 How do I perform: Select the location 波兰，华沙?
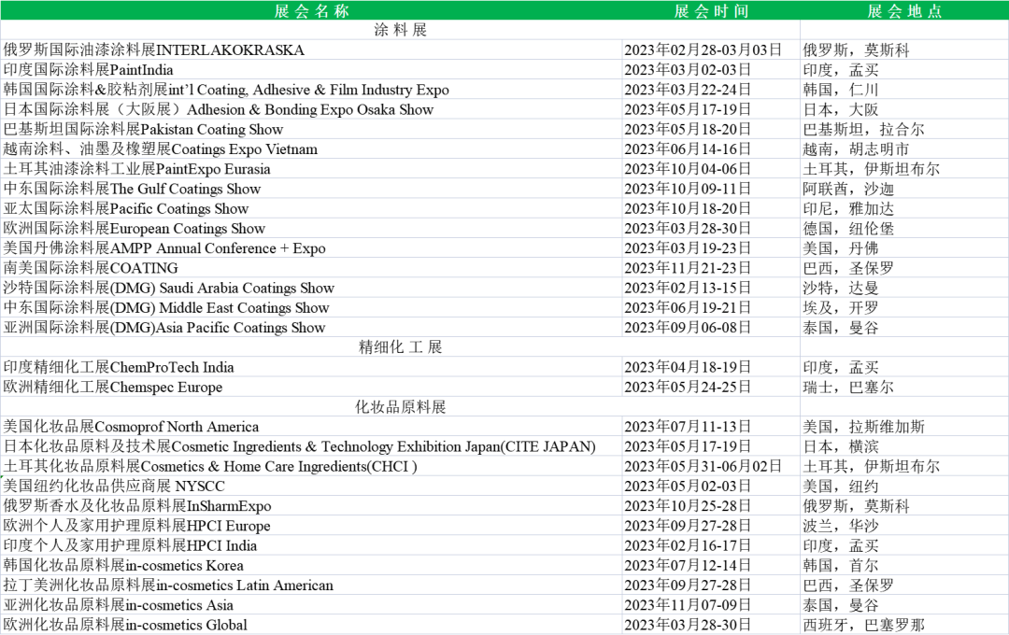click(x=841, y=526)
